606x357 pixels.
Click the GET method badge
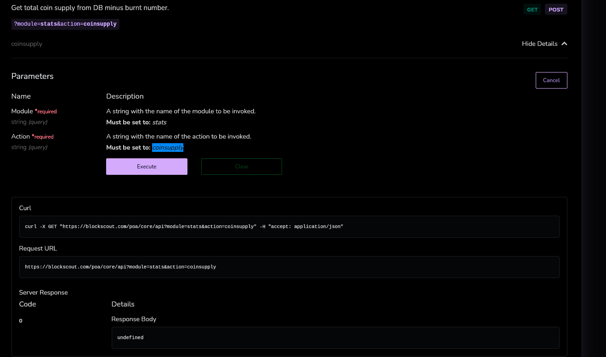[532, 9]
